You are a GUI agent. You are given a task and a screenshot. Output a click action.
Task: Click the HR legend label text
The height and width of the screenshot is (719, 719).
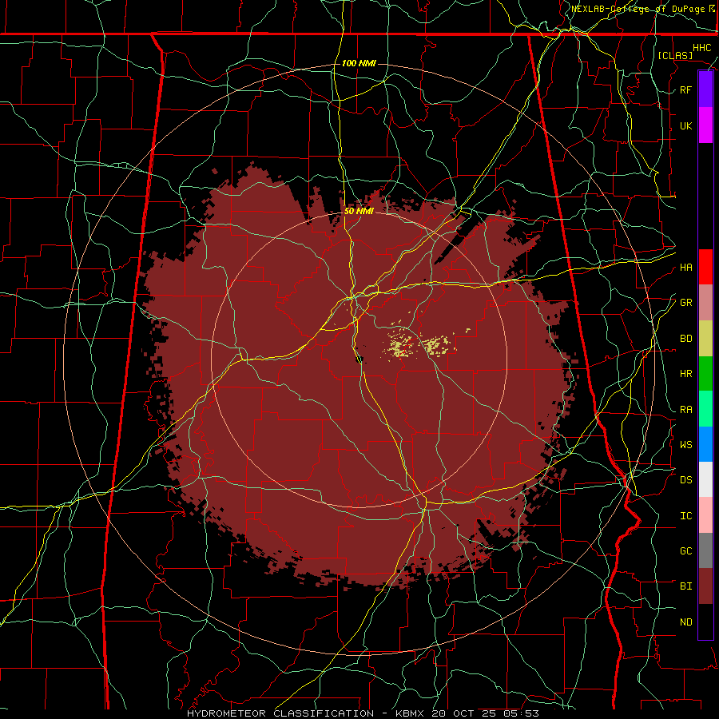point(685,374)
